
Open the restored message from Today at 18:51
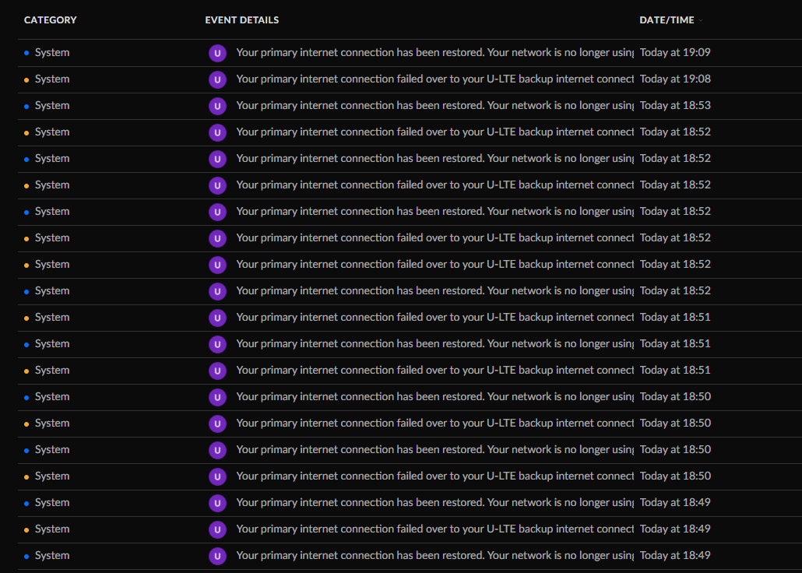coord(434,344)
